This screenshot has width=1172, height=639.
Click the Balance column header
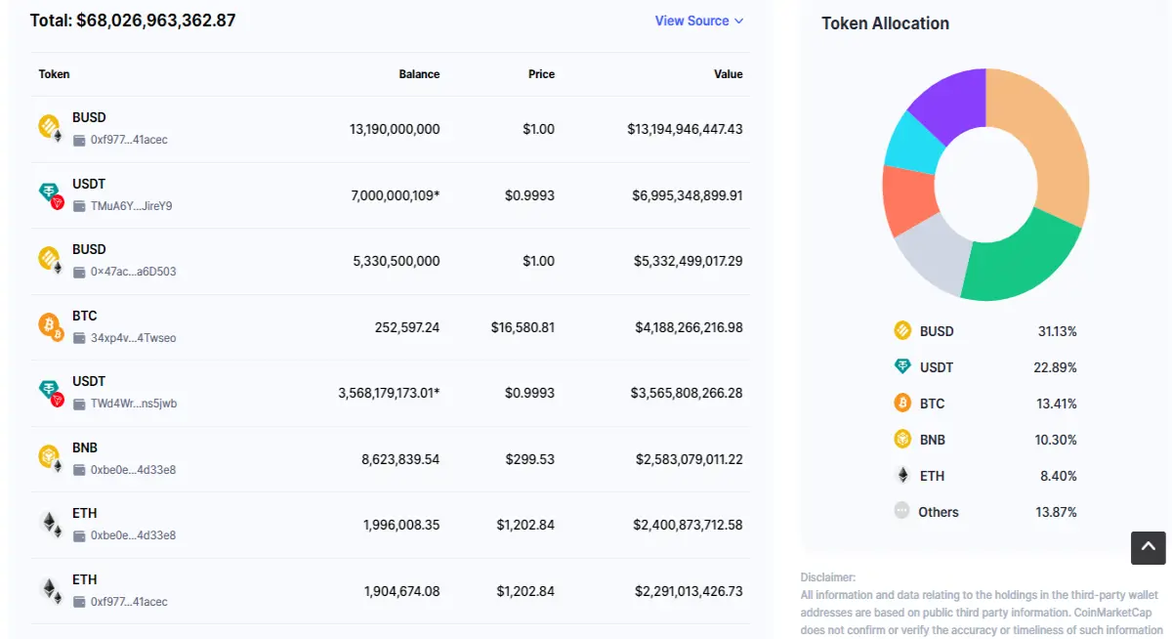coord(419,74)
